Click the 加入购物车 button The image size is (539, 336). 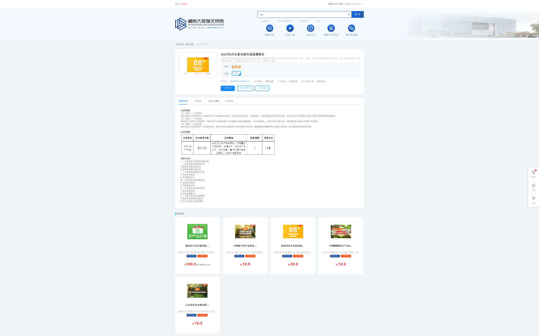pos(245,88)
